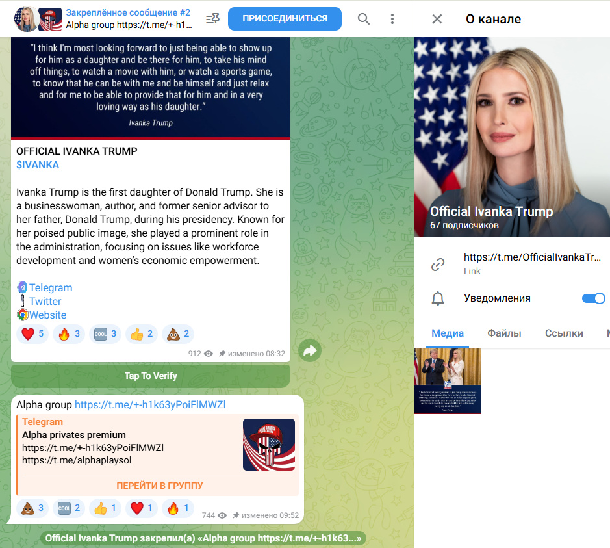
Task: Click the pinned Alpha group service message
Action: 203,538
